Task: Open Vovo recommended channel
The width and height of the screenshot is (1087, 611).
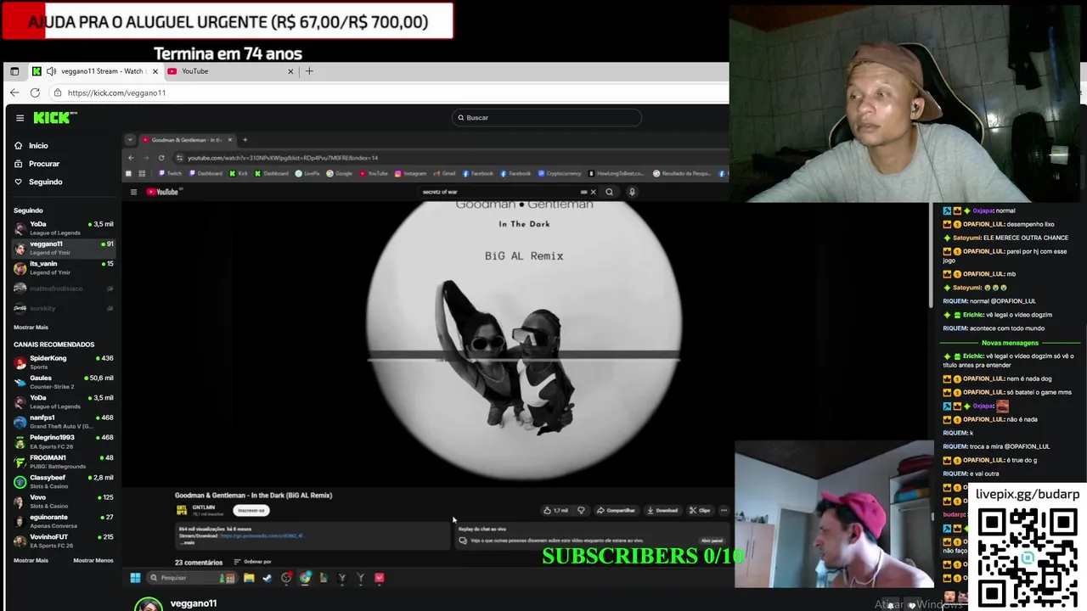Action: (64, 502)
